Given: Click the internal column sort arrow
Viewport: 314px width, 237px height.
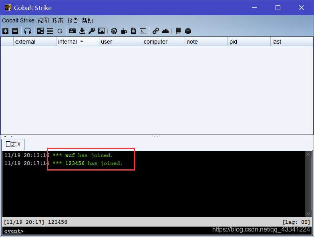Looking at the screenshot, I should pyautogui.click(x=82, y=42).
